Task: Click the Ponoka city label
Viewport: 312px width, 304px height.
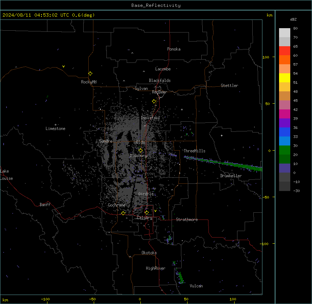Action: 174,49
